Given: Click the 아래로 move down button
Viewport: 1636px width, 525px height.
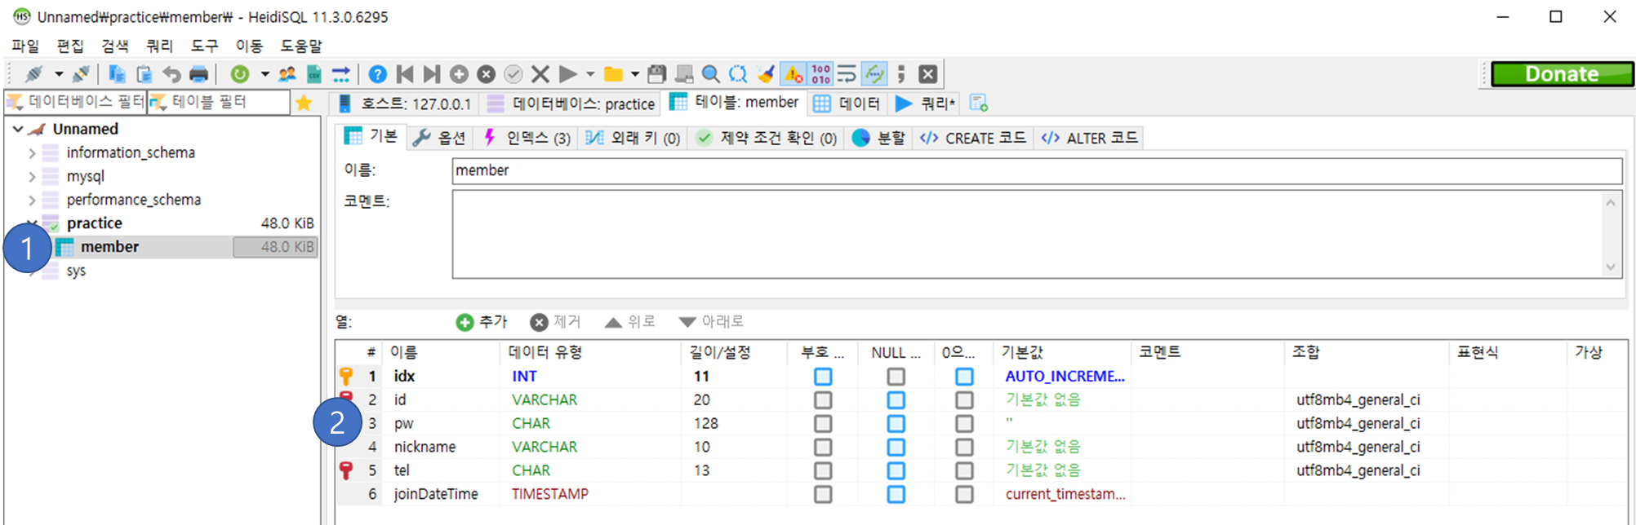Looking at the screenshot, I should 711,322.
